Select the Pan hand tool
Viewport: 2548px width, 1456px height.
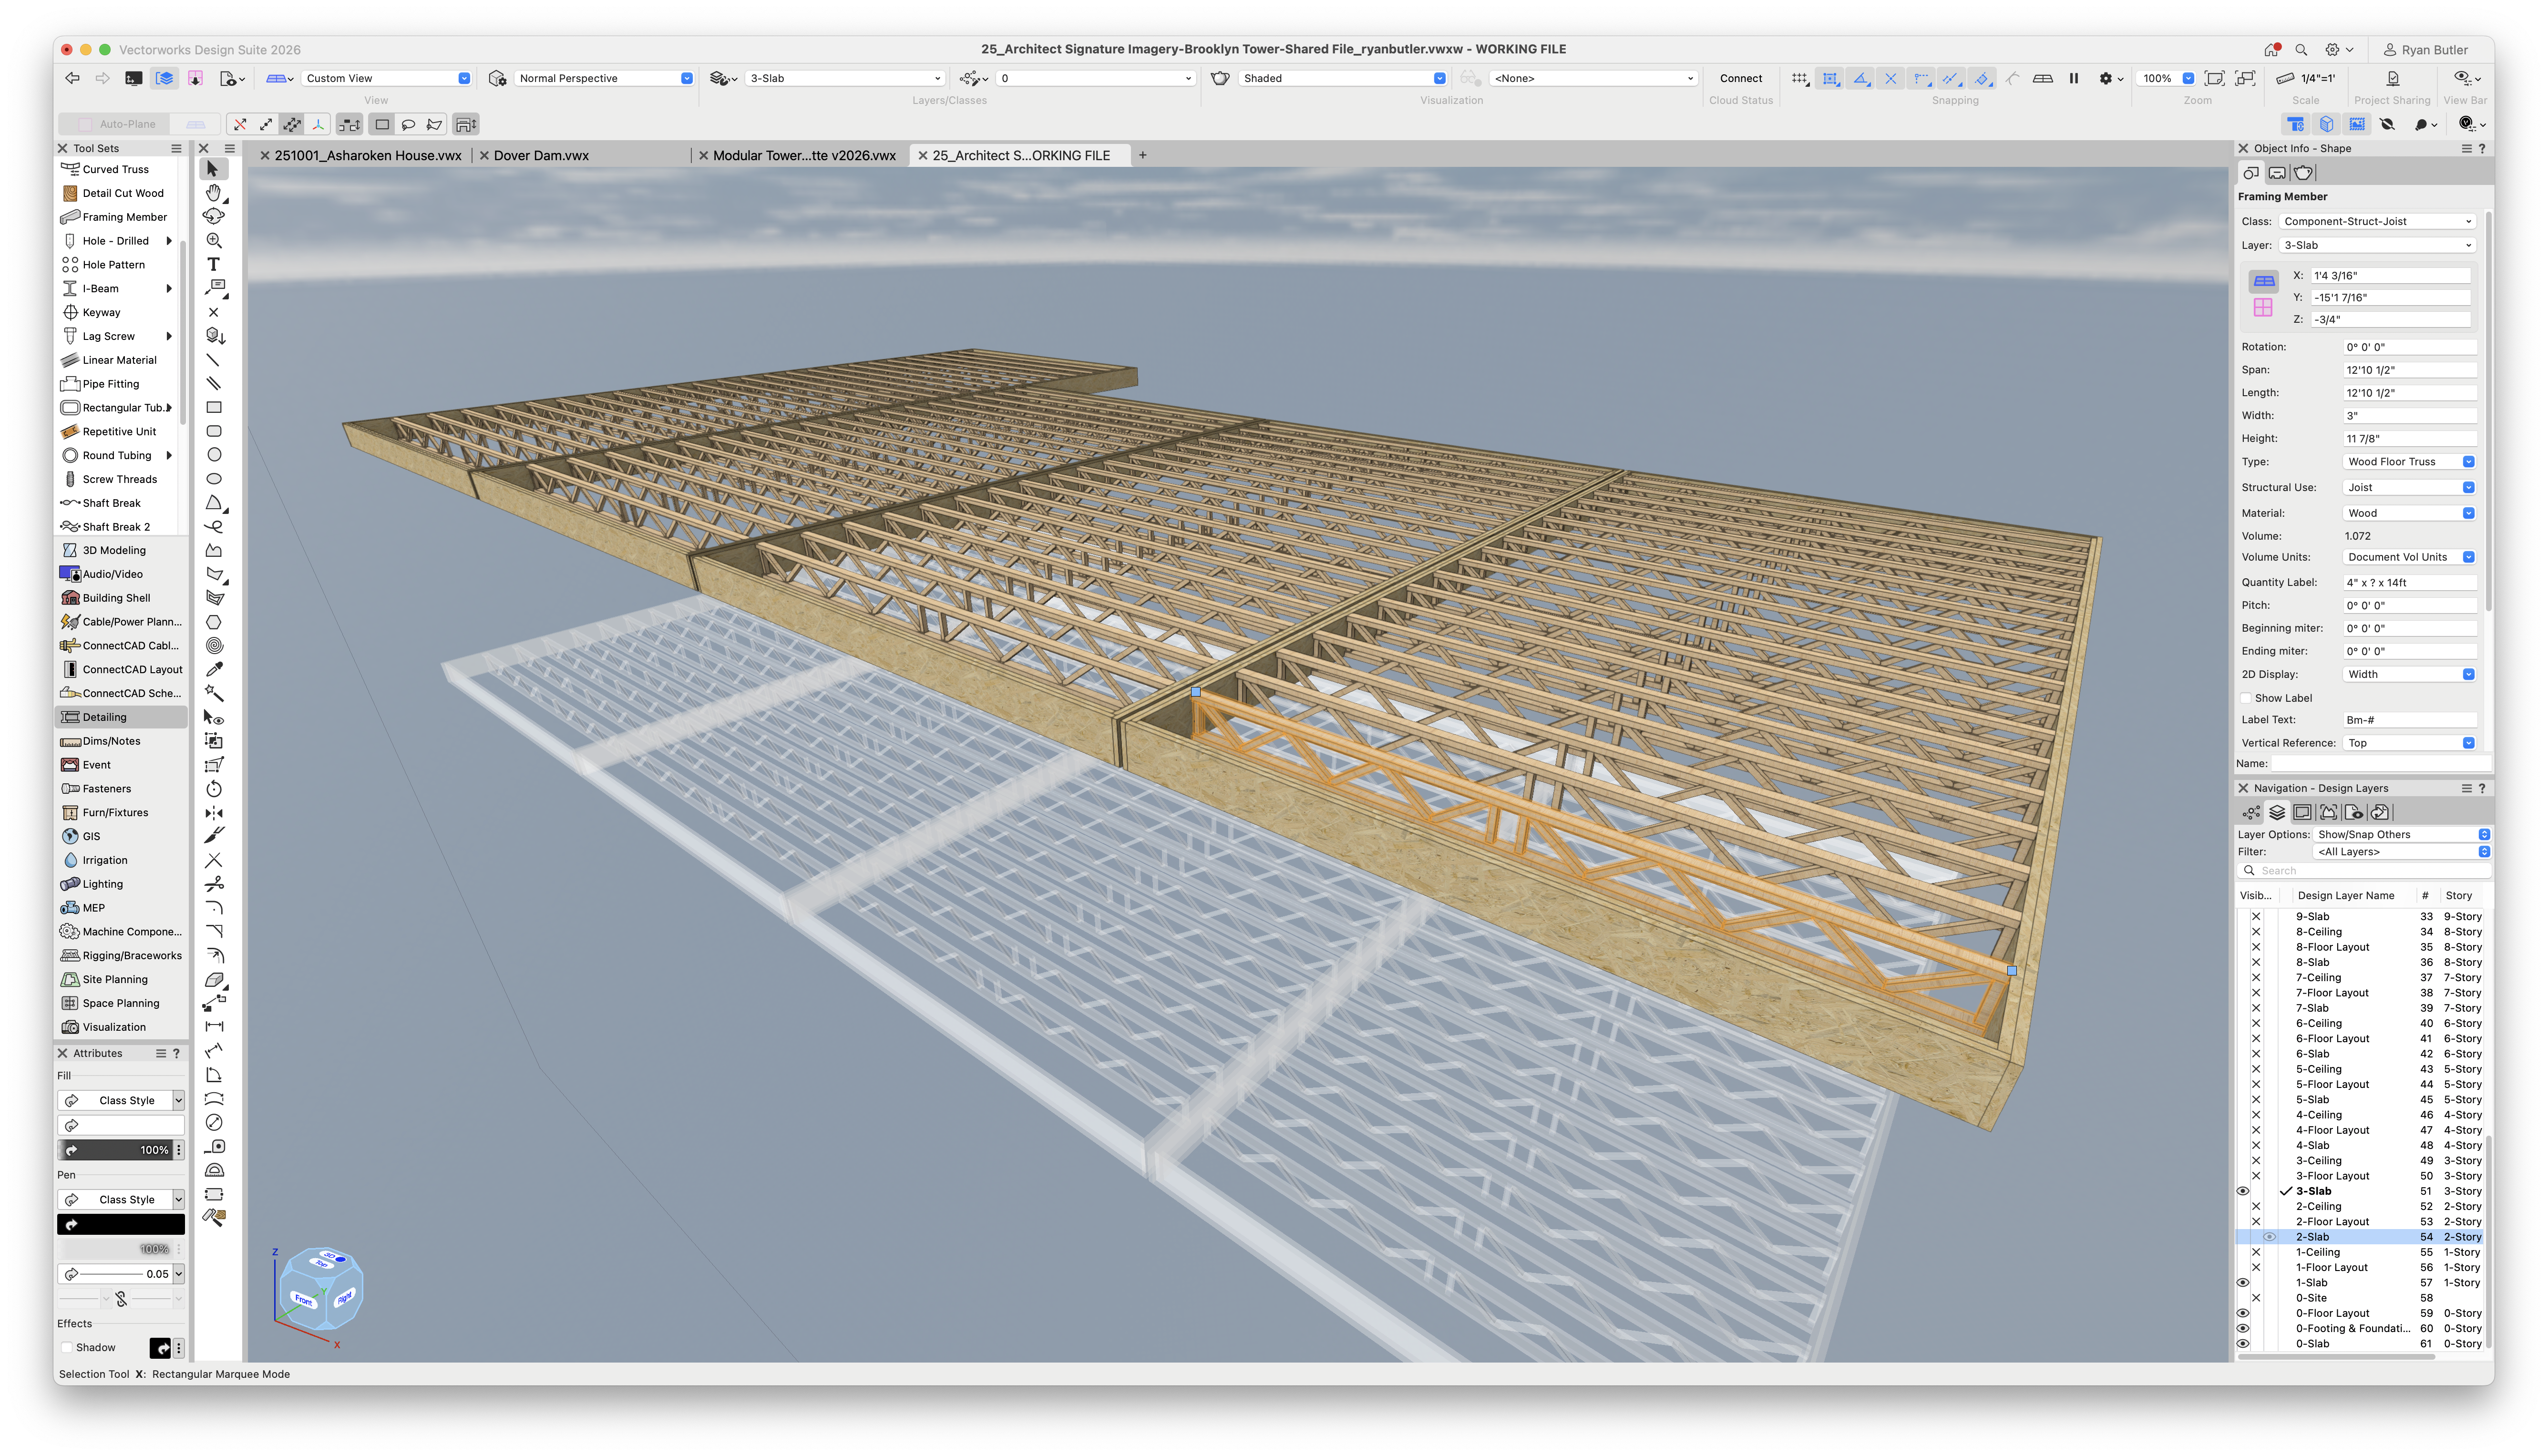pyautogui.click(x=213, y=193)
